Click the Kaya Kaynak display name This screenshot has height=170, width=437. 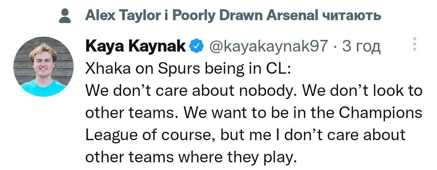[x=136, y=47]
